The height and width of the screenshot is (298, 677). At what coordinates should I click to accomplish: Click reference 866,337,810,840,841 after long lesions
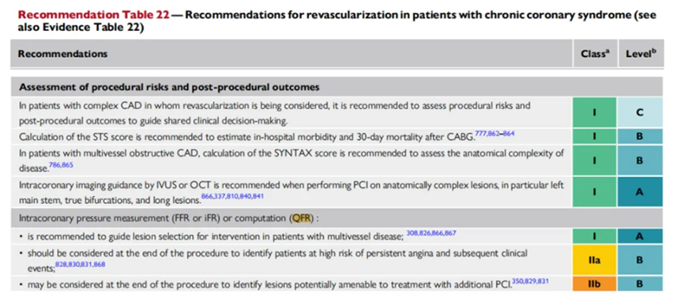point(233,197)
